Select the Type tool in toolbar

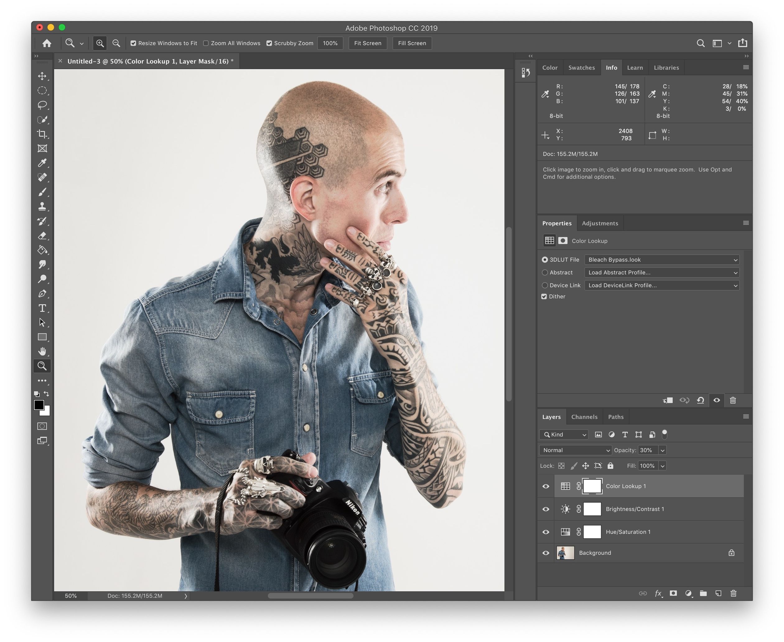coord(42,307)
